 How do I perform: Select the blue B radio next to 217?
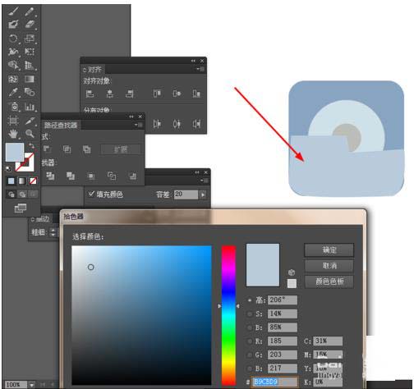tap(250, 368)
